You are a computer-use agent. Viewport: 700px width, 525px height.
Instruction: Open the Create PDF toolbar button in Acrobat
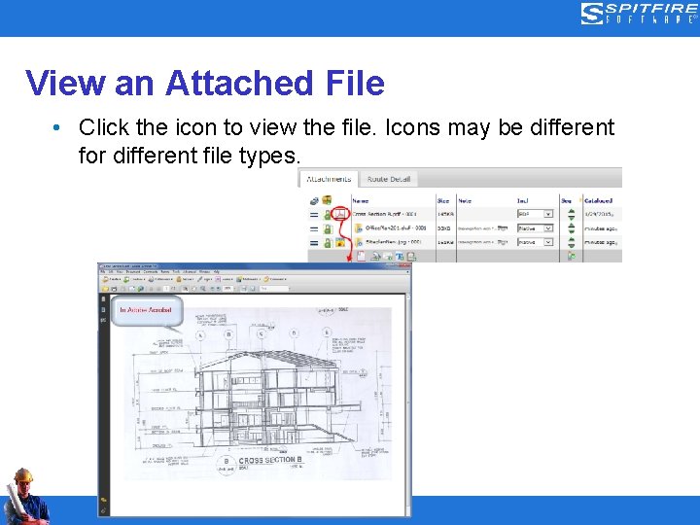(111, 279)
